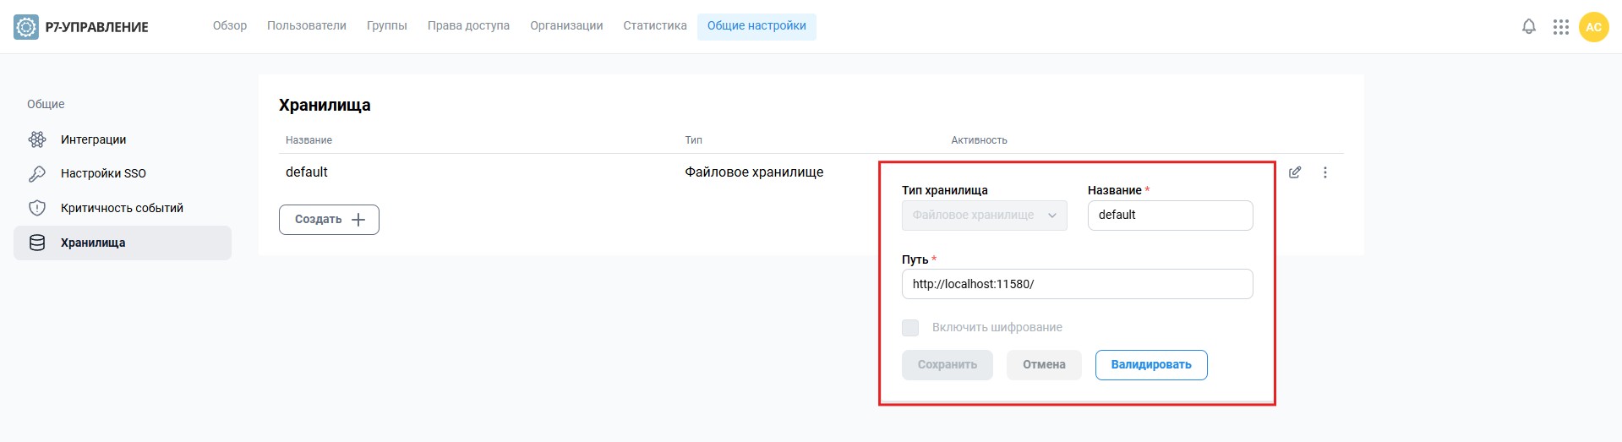This screenshot has width=1622, height=442.
Task: Open the notifications bell
Action: point(1529,27)
